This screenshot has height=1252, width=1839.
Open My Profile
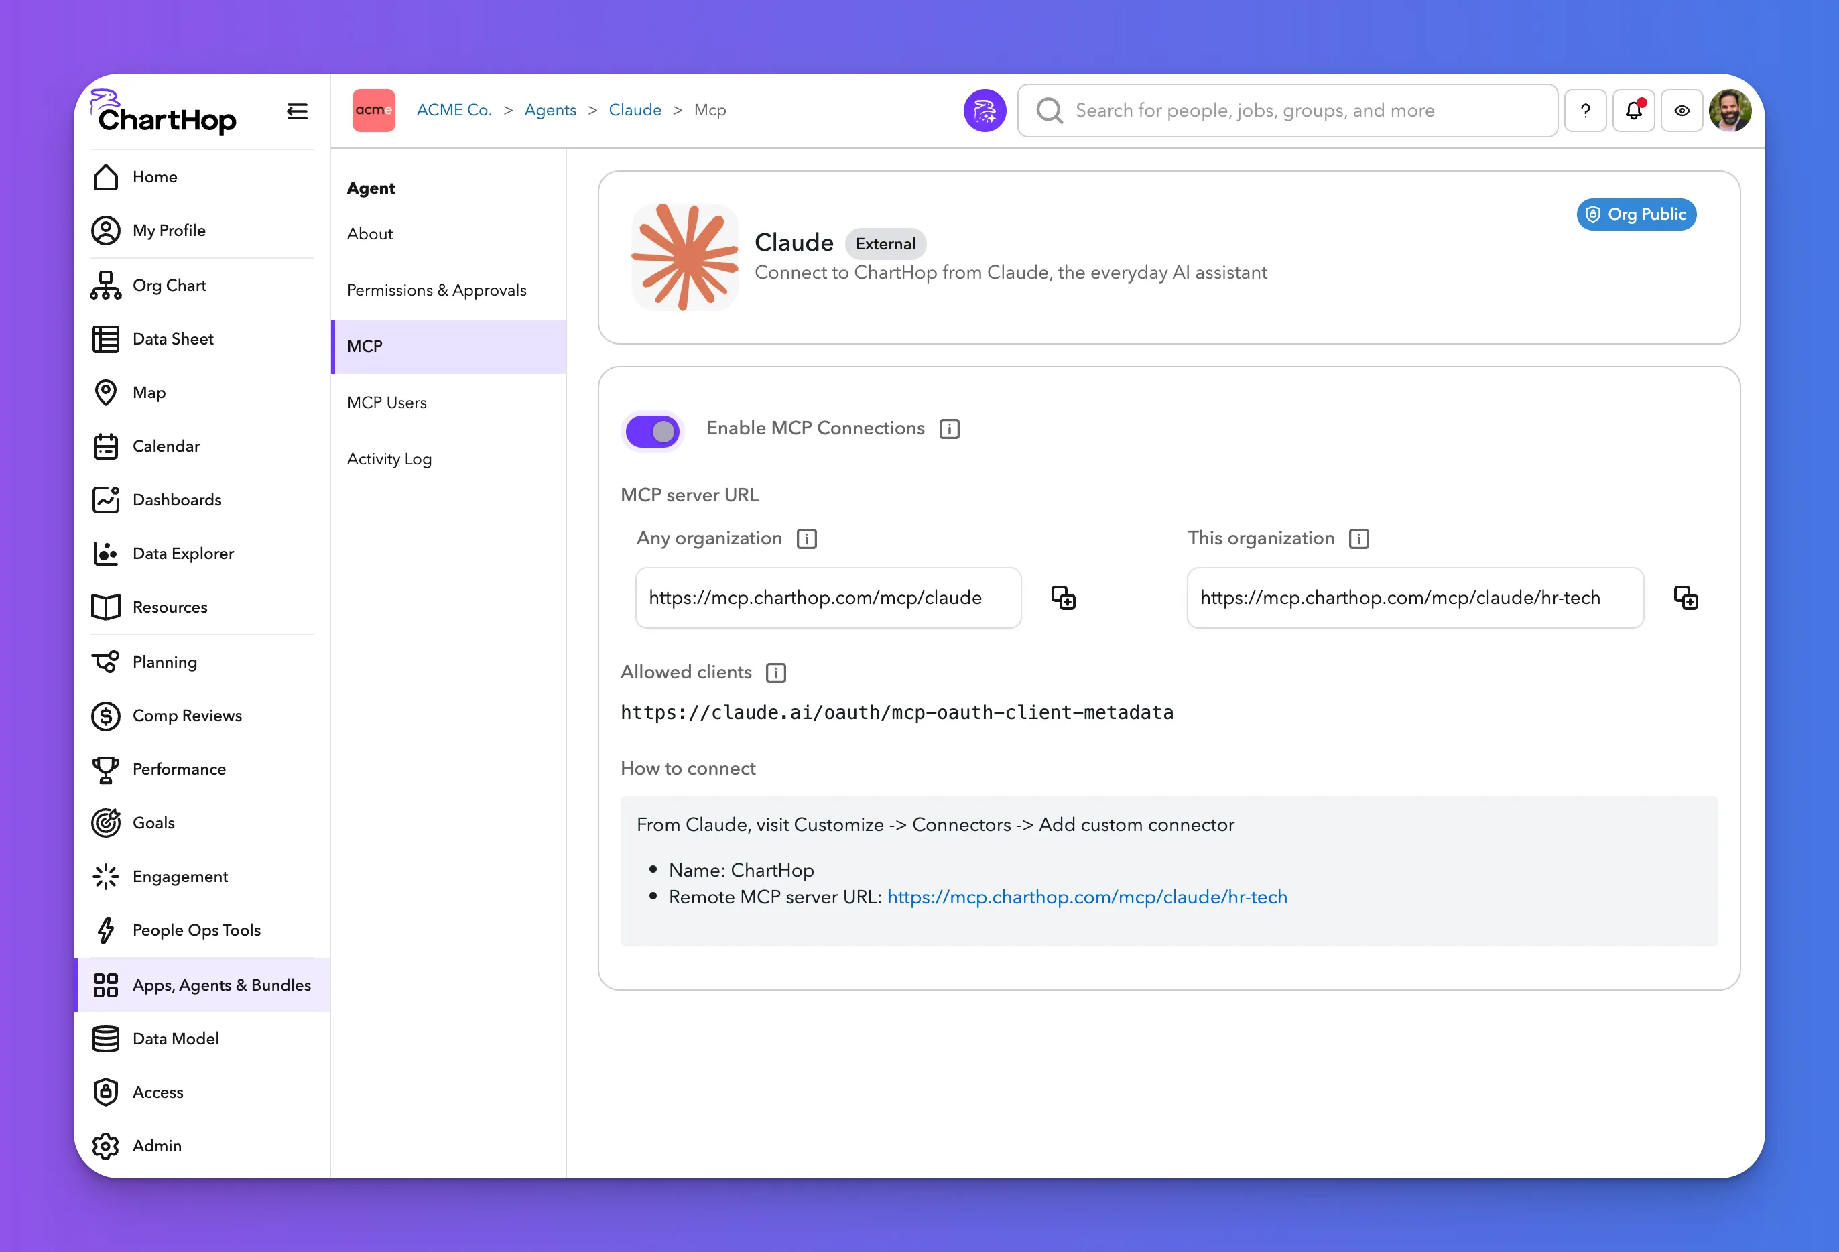(202, 231)
